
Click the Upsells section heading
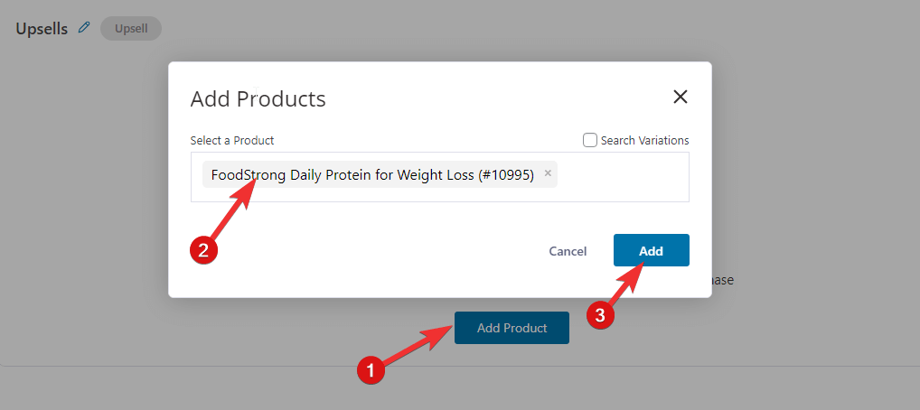42,29
